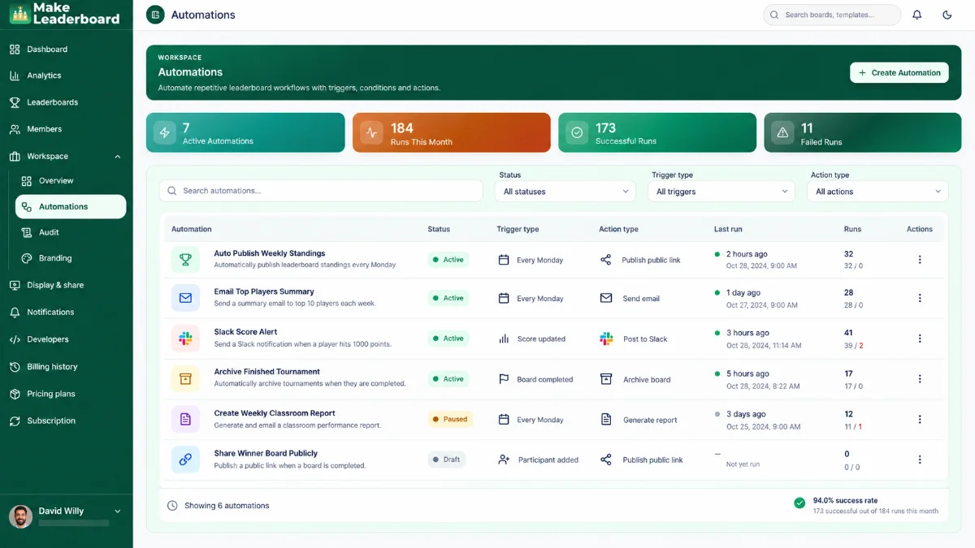The width and height of the screenshot is (975, 548).
Task: Click the notifications bell icon in header
Action: [916, 15]
